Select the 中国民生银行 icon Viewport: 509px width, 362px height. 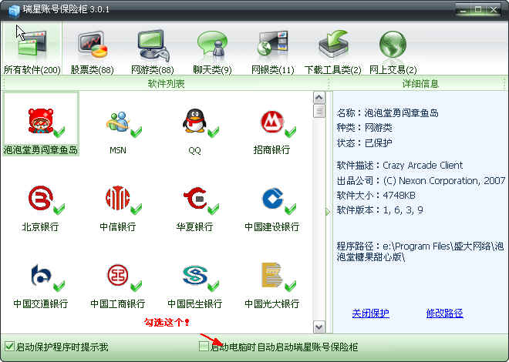click(x=194, y=285)
